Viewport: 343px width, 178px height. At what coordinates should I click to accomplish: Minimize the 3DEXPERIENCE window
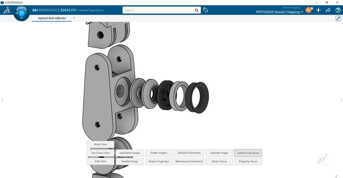pyautogui.click(x=316, y=2)
